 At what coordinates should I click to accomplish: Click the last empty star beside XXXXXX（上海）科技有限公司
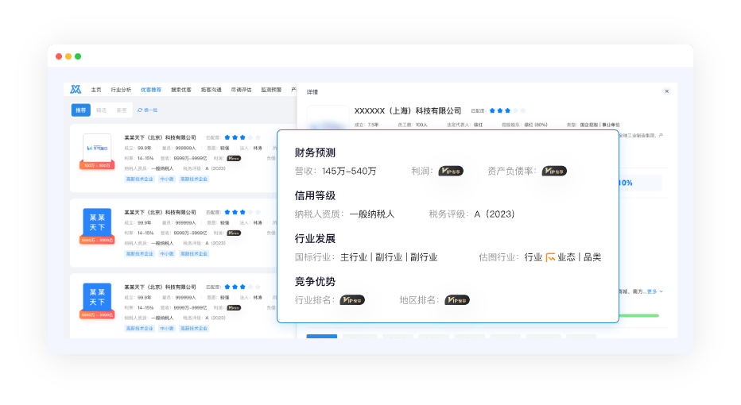pyautogui.click(x=523, y=110)
